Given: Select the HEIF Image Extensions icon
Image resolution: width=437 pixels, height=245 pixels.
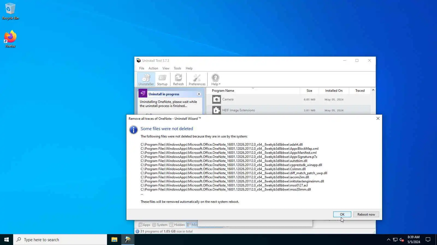Looking at the screenshot, I should coord(217,110).
